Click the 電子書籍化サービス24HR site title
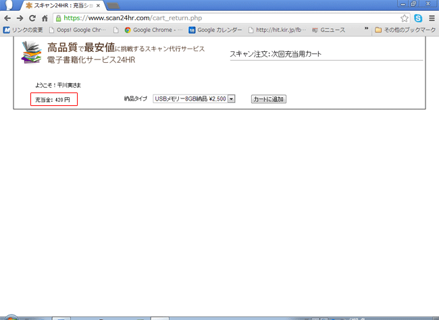439x320 pixels. 91,60
